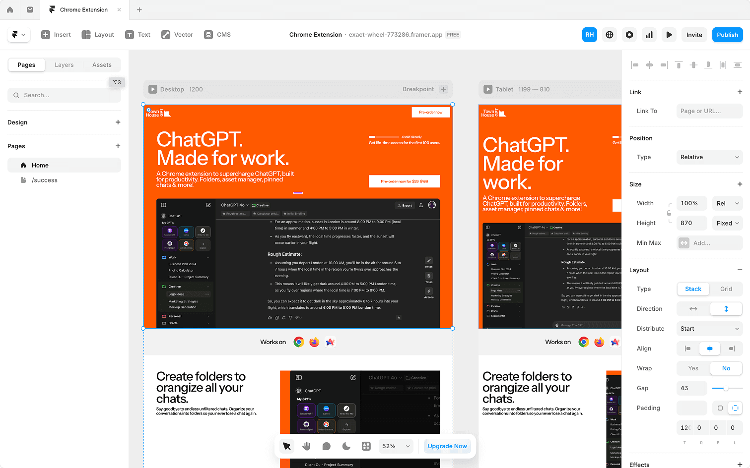
Task: Open the Layout tool
Action: pos(98,35)
